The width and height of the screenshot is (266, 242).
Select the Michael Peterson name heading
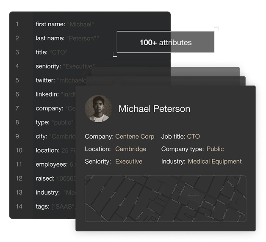tap(154, 109)
